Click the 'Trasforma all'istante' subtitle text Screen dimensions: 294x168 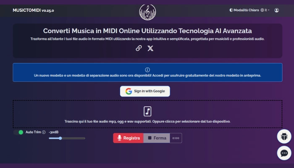(147, 39)
